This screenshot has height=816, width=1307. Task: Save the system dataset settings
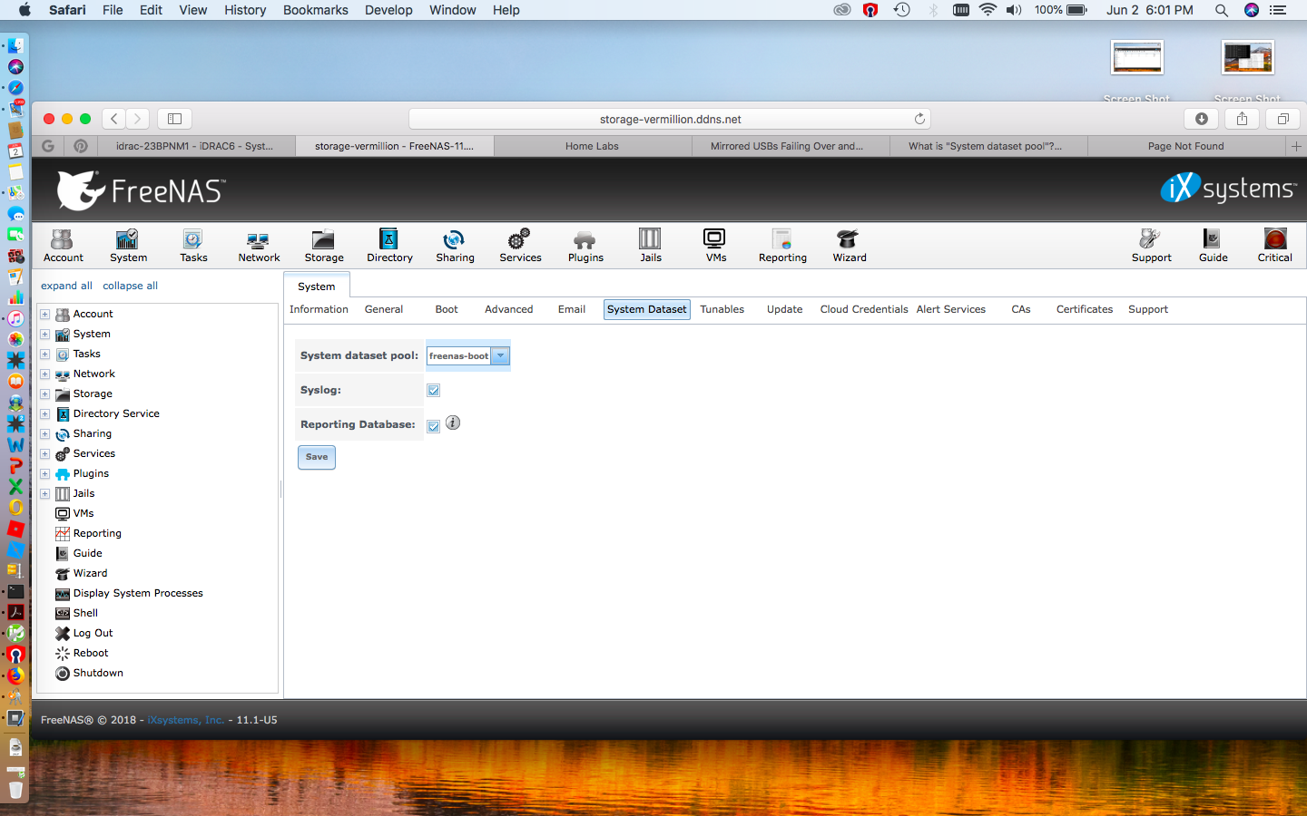coord(317,457)
